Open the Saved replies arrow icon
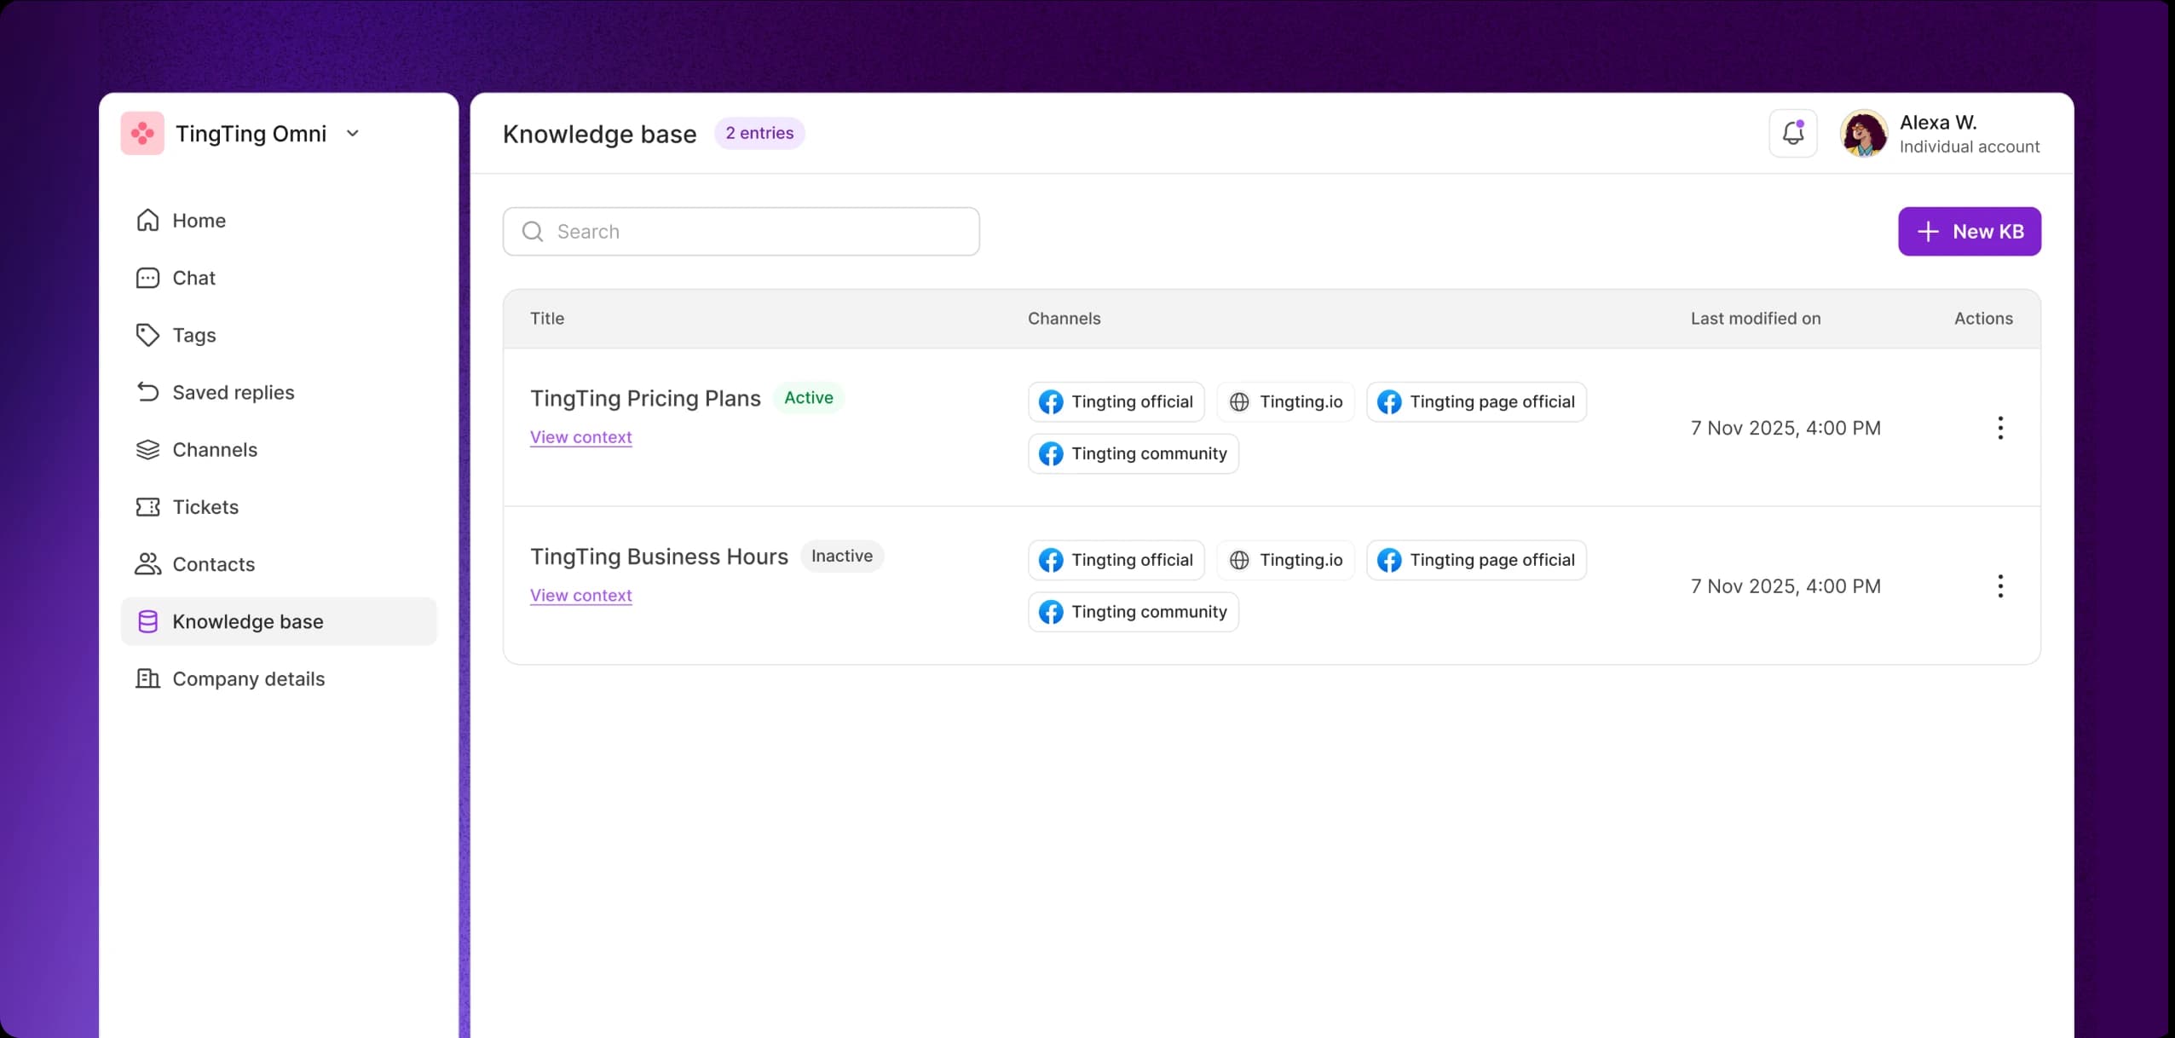 pos(147,392)
